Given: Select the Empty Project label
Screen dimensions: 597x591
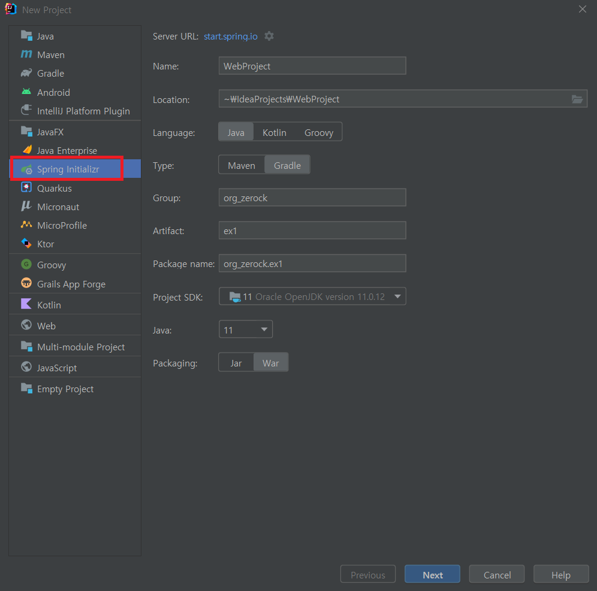Looking at the screenshot, I should coord(65,389).
